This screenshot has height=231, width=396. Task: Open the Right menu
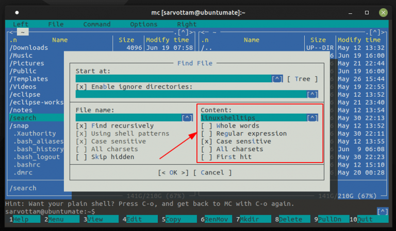tap(187, 24)
